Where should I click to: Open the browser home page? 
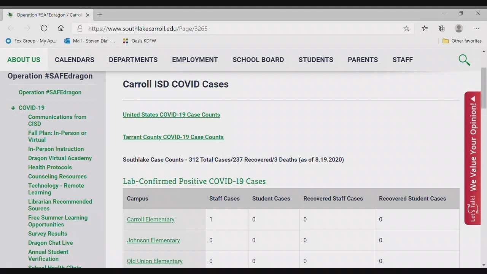[x=60, y=28]
